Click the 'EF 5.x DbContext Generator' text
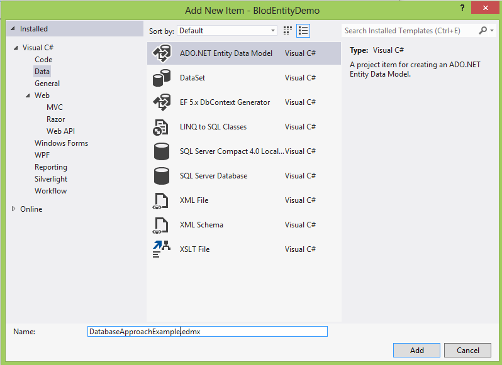The width and height of the screenshot is (502, 365). [x=225, y=102]
